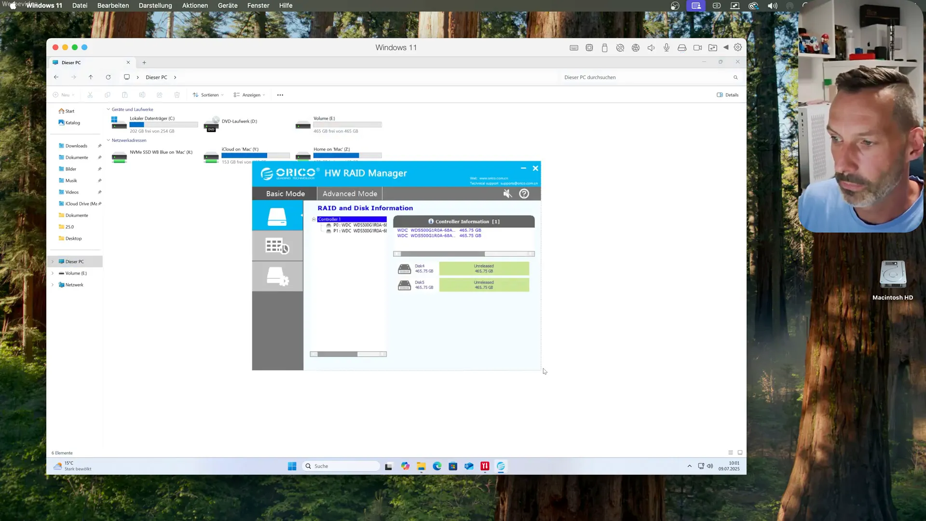
Task: Open the Explorer more options ellipsis
Action: [x=280, y=95]
